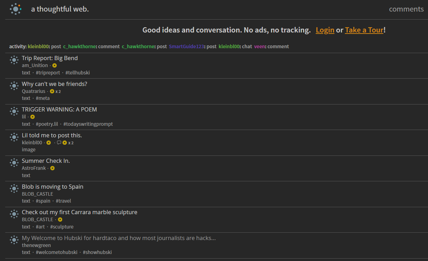428x261 pixels.
Task: View Quatrarius's user profile
Action: pos(34,91)
